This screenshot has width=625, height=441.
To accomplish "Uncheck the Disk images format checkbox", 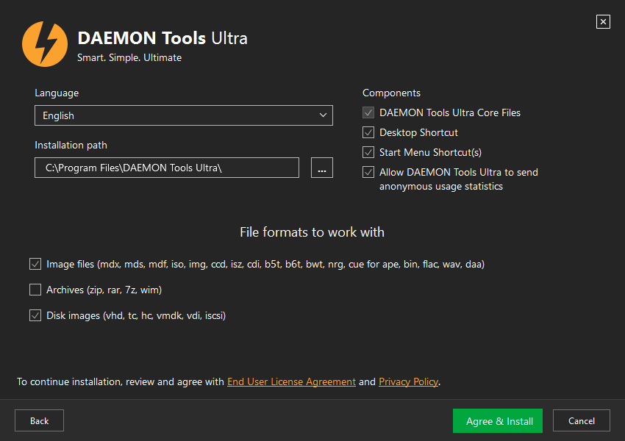I will tap(35, 315).
